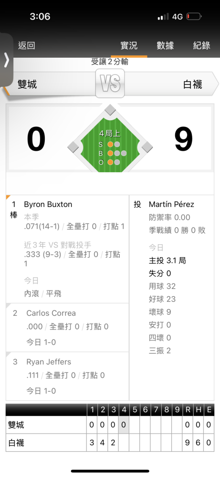220x477 pixels.
Task: Tap the orange out indicator dot
Action: click(x=110, y=162)
